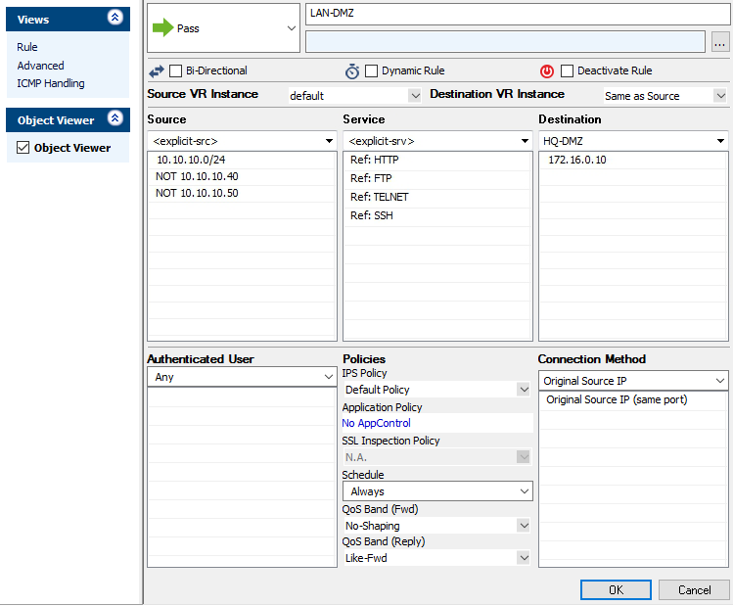Open the disabled SSL Inspection Policy dropdown
The height and width of the screenshot is (606, 733).
(437, 457)
